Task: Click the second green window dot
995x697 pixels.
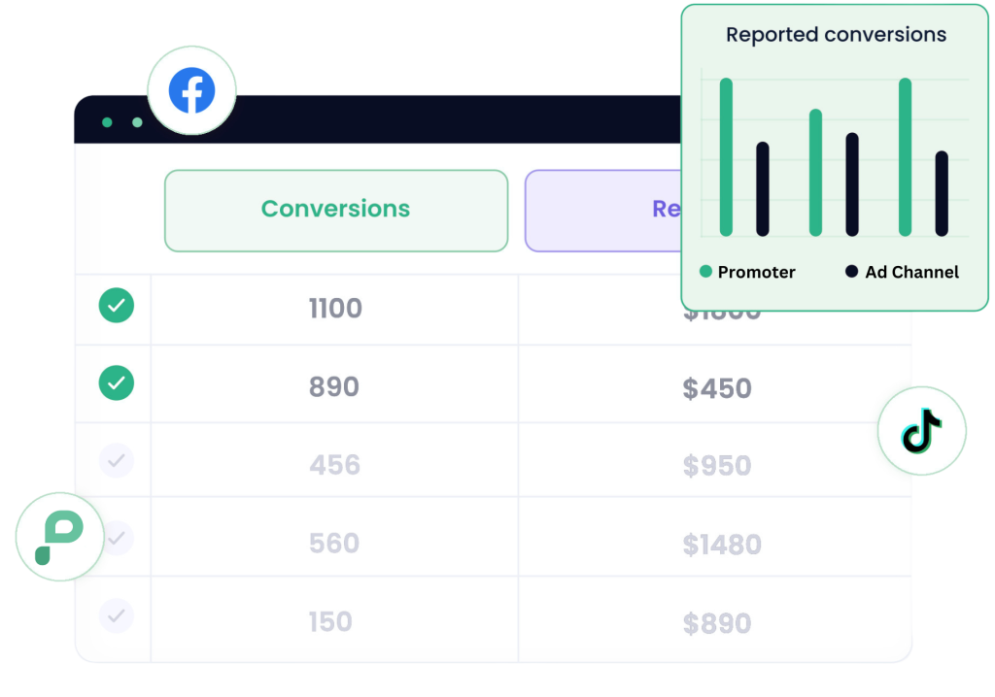Action: (137, 122)
